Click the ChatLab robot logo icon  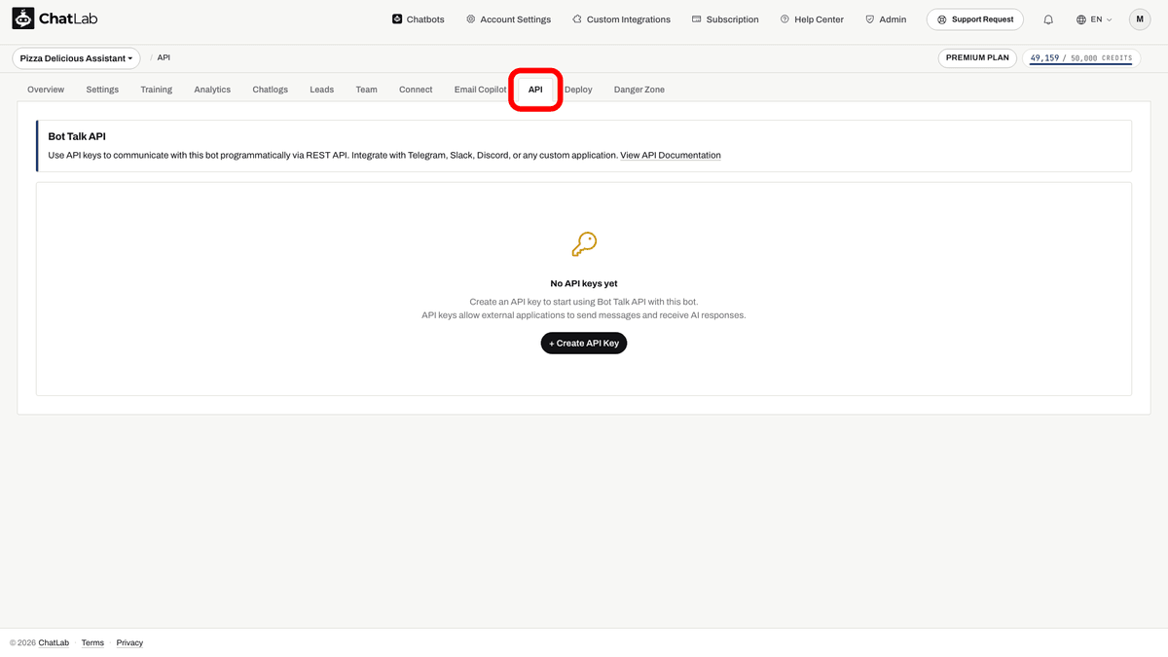coord(22,18)
